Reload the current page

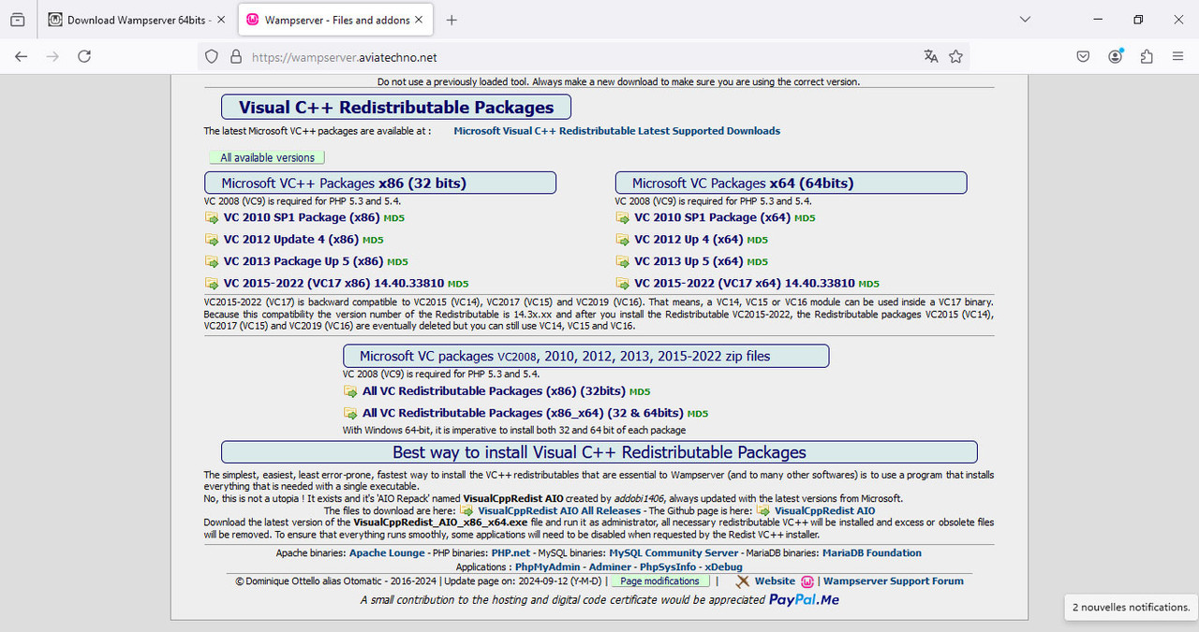point(84,57)
